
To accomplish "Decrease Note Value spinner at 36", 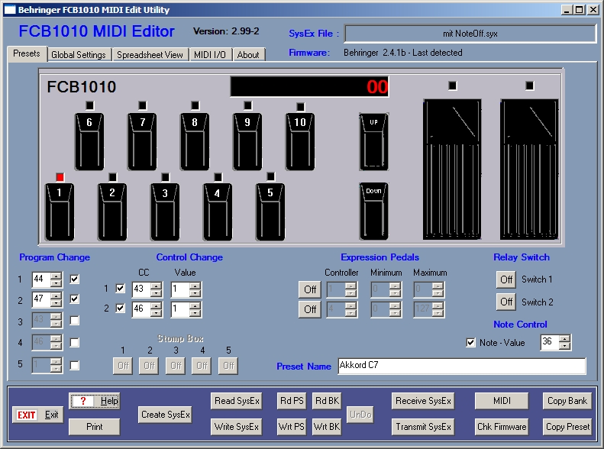I will [565, 345].
